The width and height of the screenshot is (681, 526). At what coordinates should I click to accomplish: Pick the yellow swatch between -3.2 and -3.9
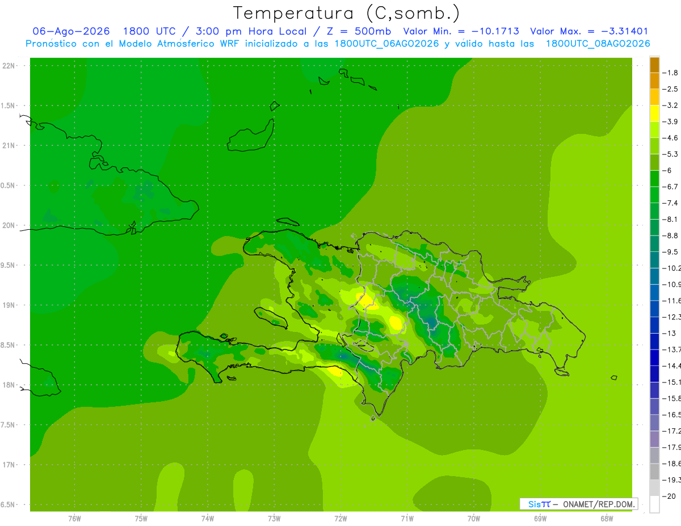pyautogui.click(x=654, y=113)
